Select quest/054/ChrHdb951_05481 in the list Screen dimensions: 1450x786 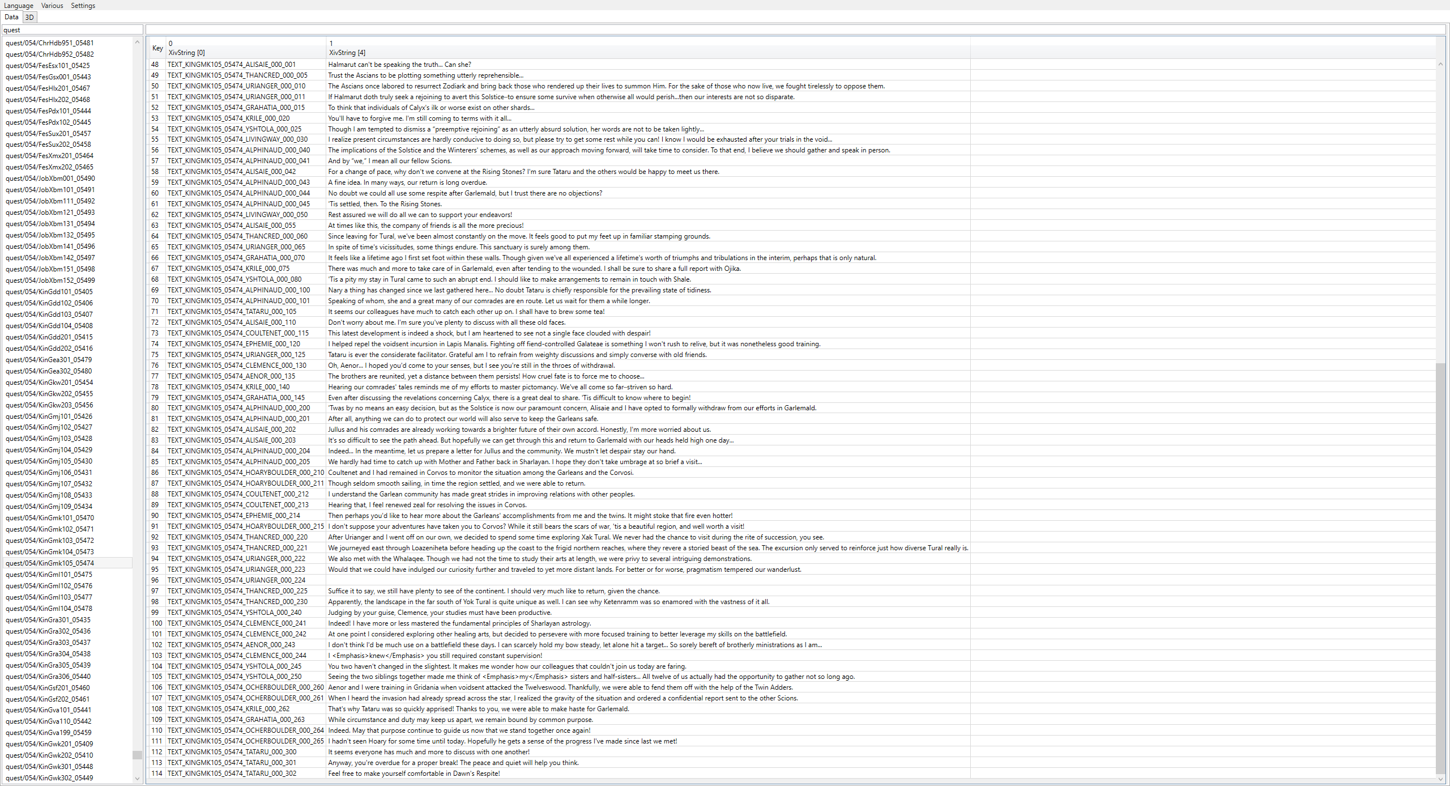click(50, 43)
